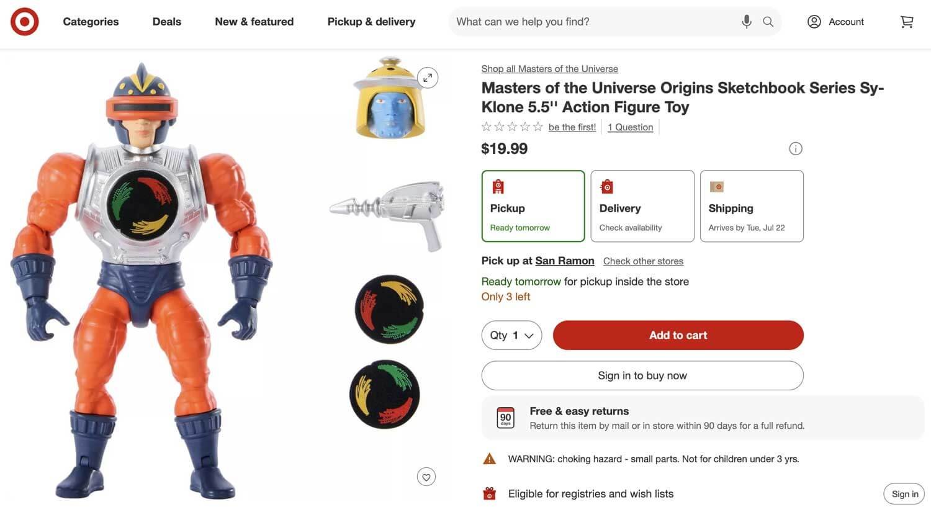The width and height of the screenshot is (931, 507).
Task: Select the Shipping fulfillment option
Action: [752, 205]
